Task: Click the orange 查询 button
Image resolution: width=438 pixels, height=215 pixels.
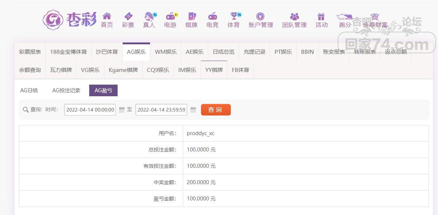Action: coord(216,110)
